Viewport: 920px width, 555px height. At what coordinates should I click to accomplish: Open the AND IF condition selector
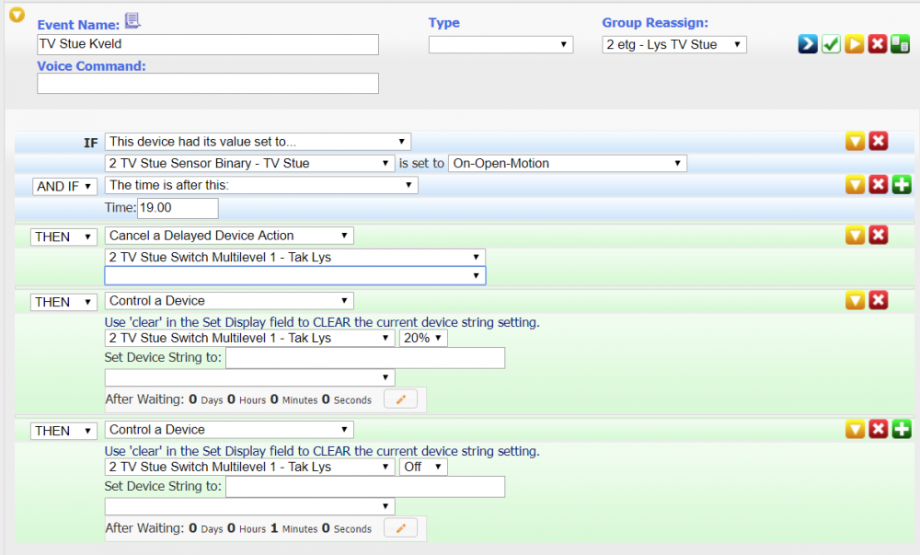click(x=64, y=186)
